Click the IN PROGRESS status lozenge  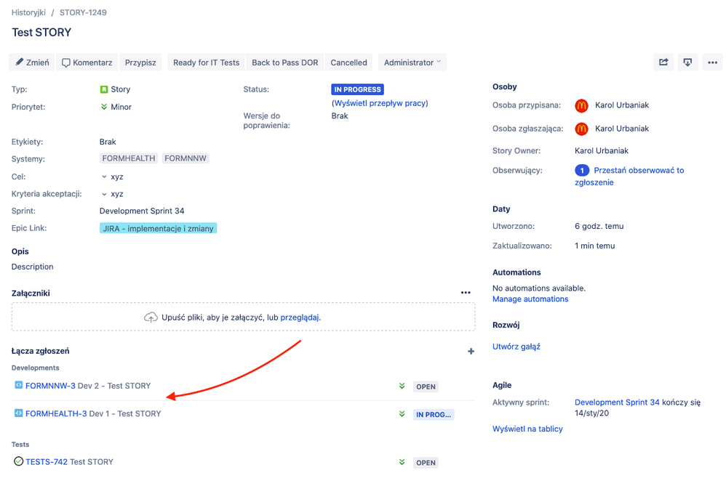pos(357,89)
